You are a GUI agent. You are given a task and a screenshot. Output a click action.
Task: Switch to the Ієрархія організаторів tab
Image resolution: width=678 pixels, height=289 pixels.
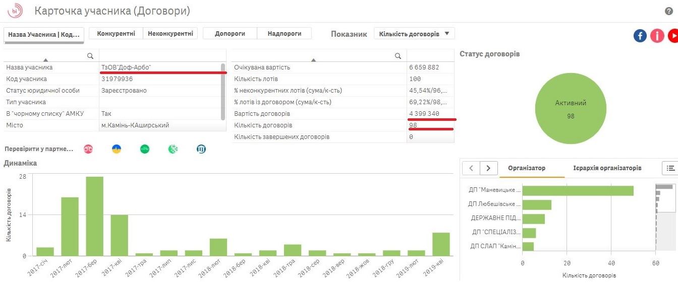tap(607, 168)
